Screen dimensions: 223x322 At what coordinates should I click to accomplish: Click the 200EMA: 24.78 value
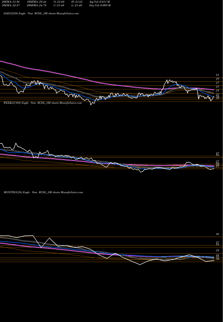(36, 5)
